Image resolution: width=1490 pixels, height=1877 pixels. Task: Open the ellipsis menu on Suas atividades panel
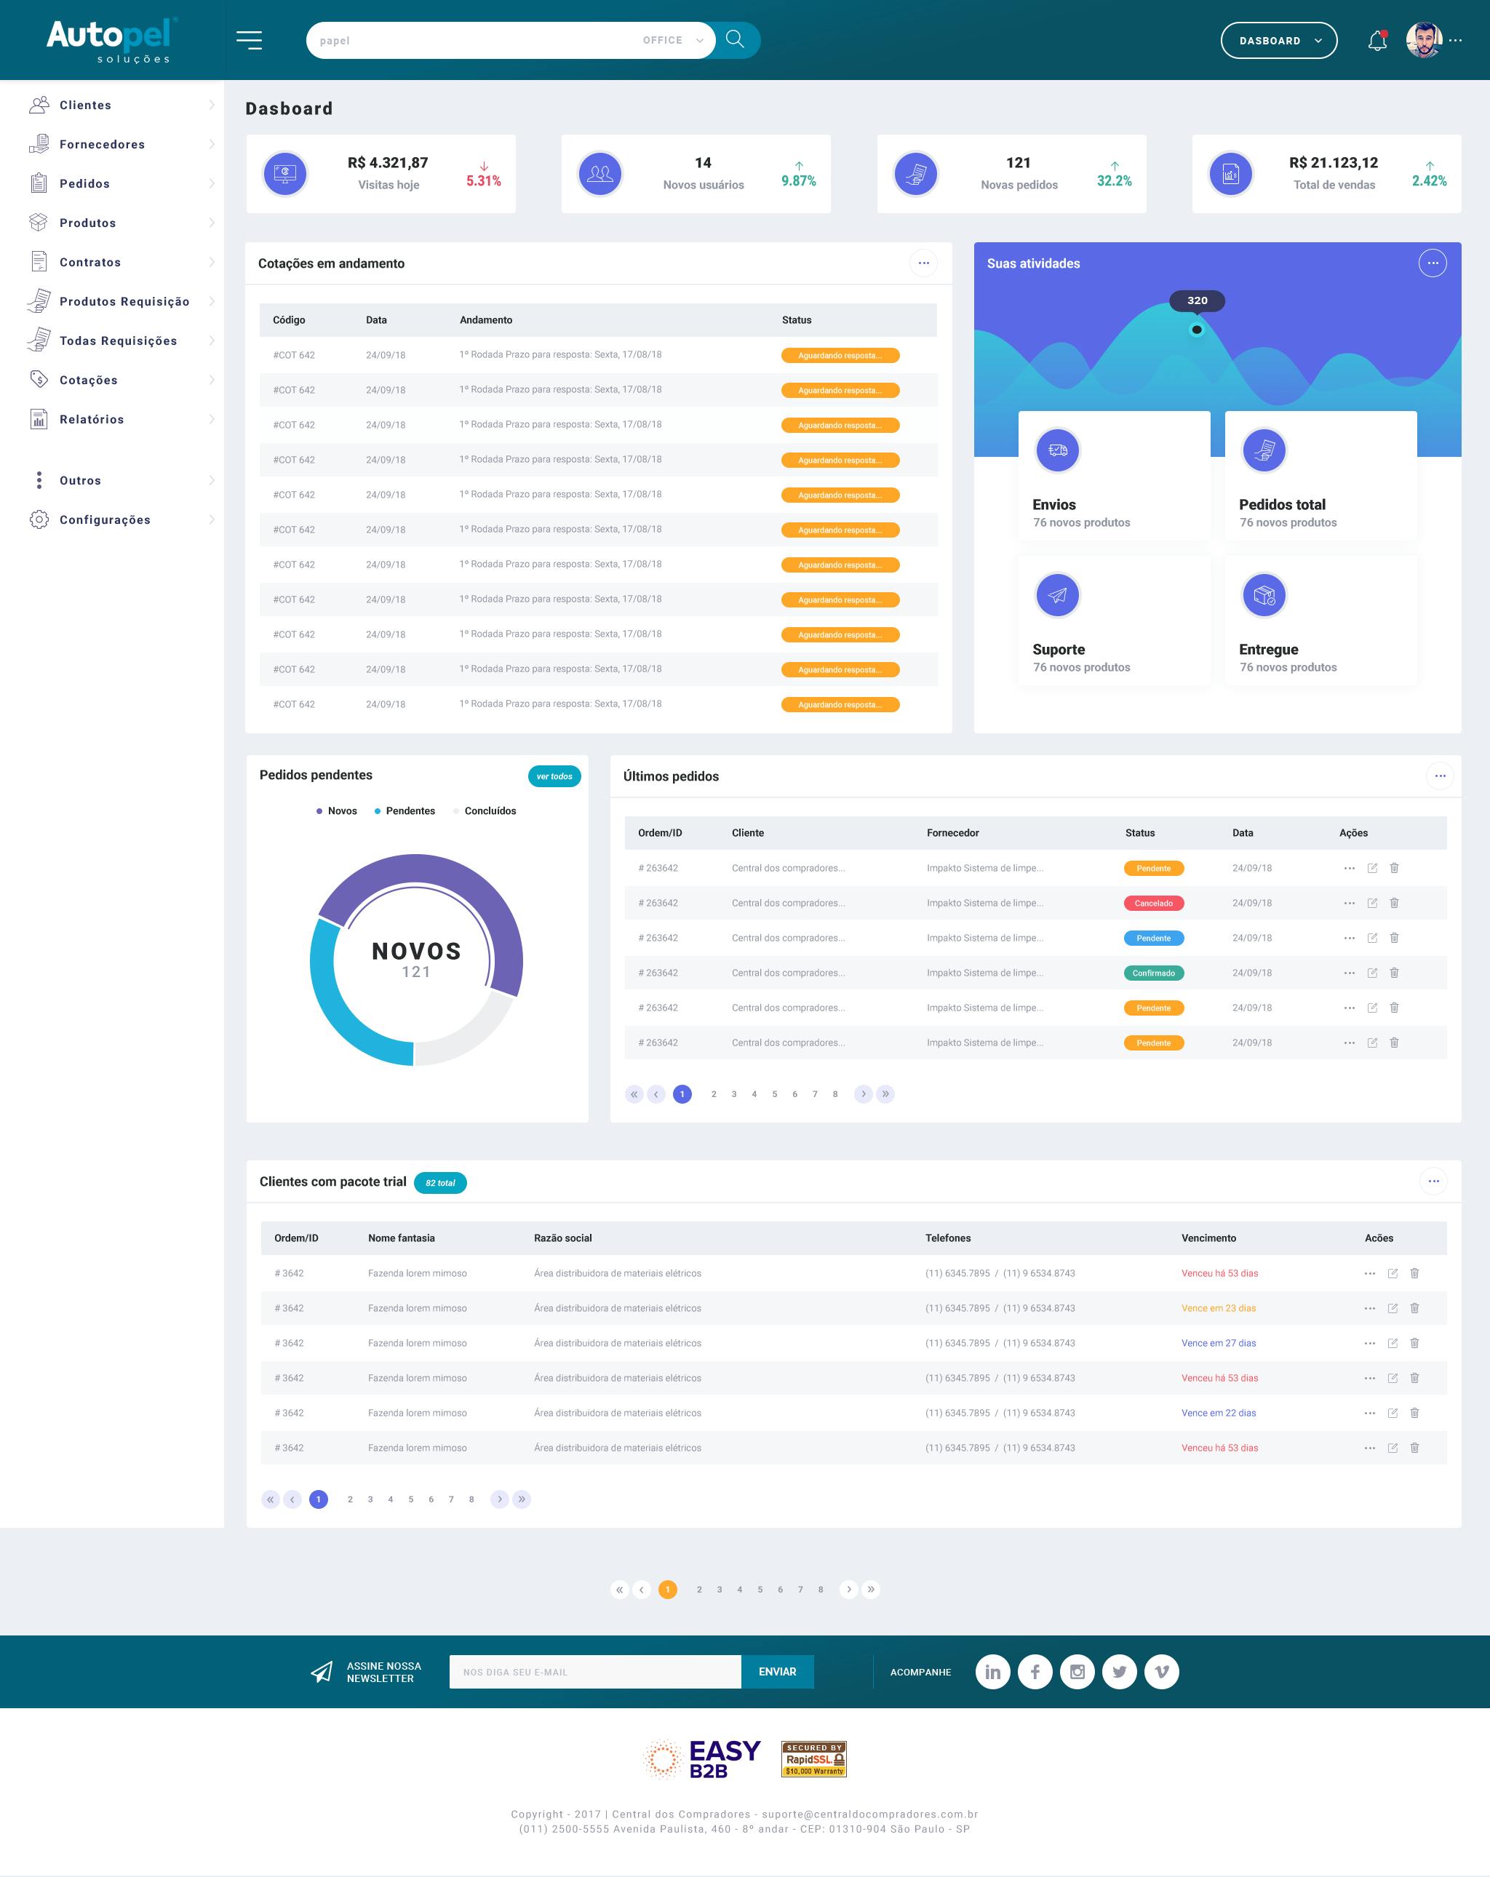tap(1433, 263)
